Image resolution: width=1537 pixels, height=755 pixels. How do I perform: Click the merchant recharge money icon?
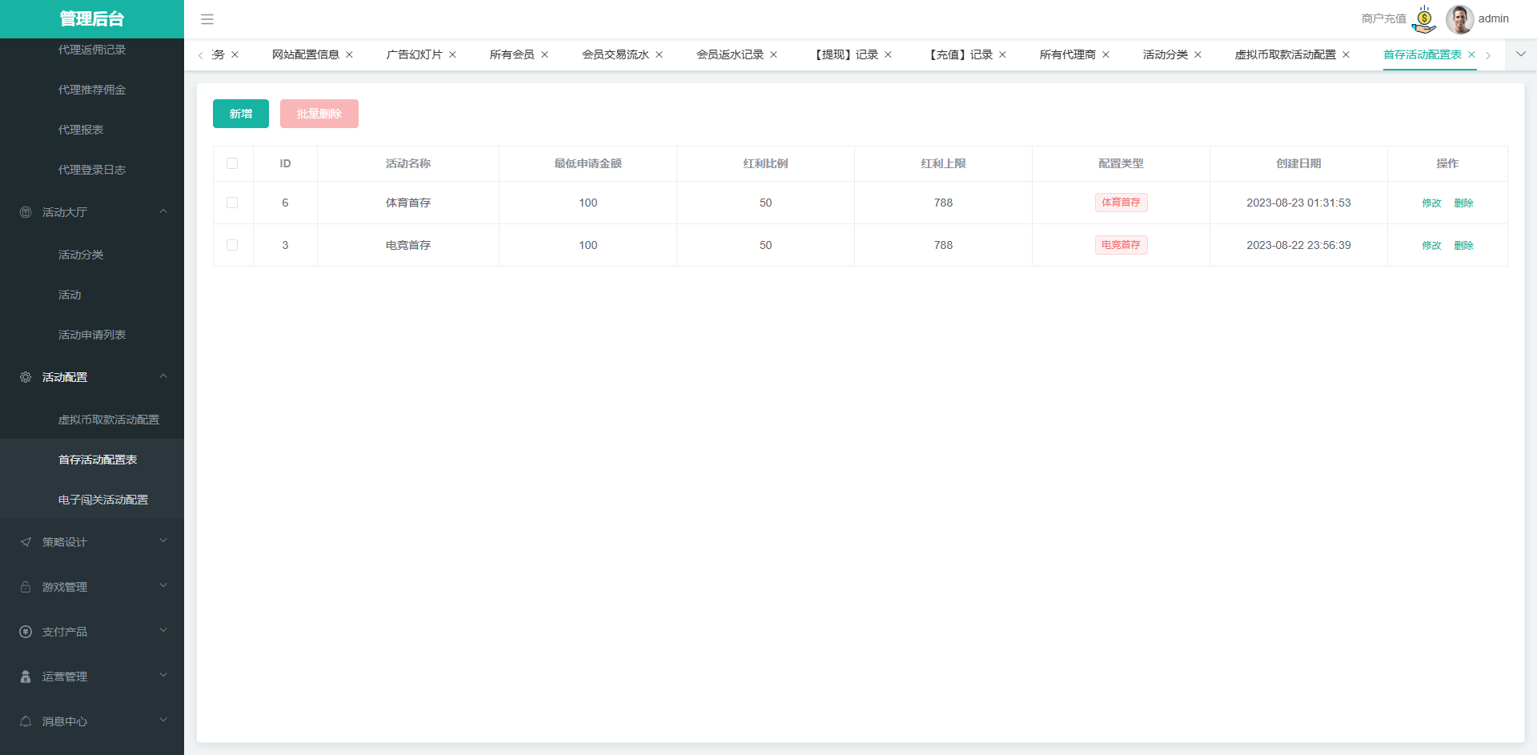click(1424, 19)
